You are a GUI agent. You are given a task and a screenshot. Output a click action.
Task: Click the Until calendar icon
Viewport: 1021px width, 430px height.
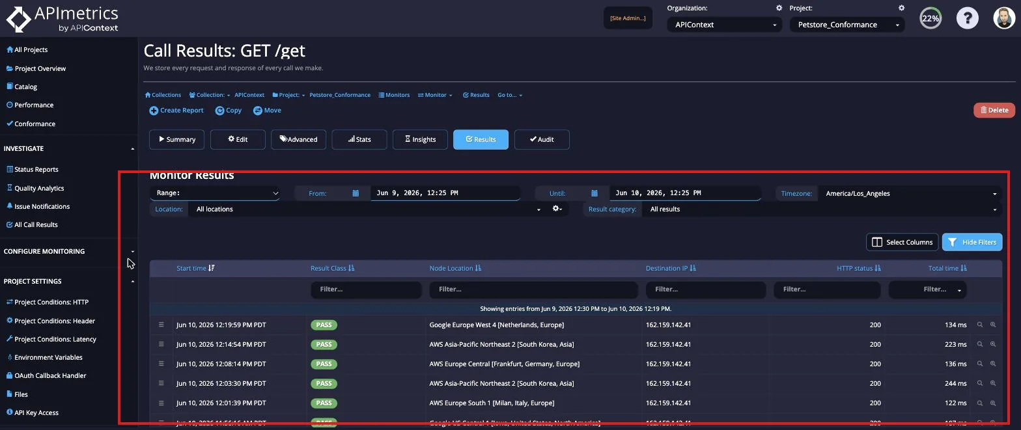[x=594, y=193]
